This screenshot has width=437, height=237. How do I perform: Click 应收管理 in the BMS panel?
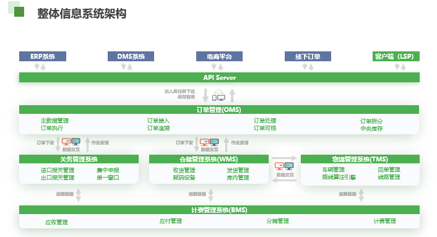[56, 222]
